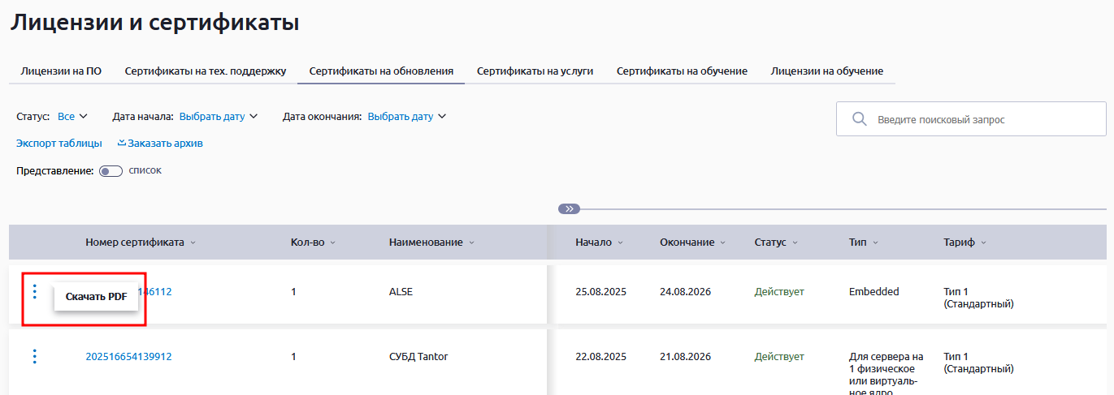Sort by Номер сертификата column
This screenshot has height=395, width=1114.
(x=140, y=243)
